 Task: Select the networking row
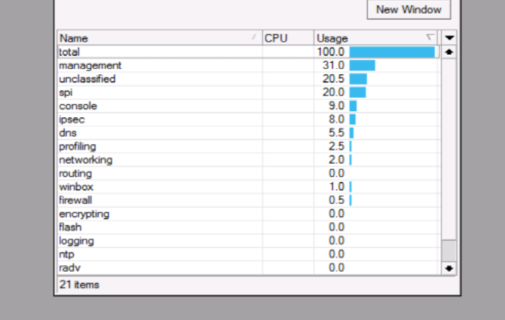click(249, 160)
